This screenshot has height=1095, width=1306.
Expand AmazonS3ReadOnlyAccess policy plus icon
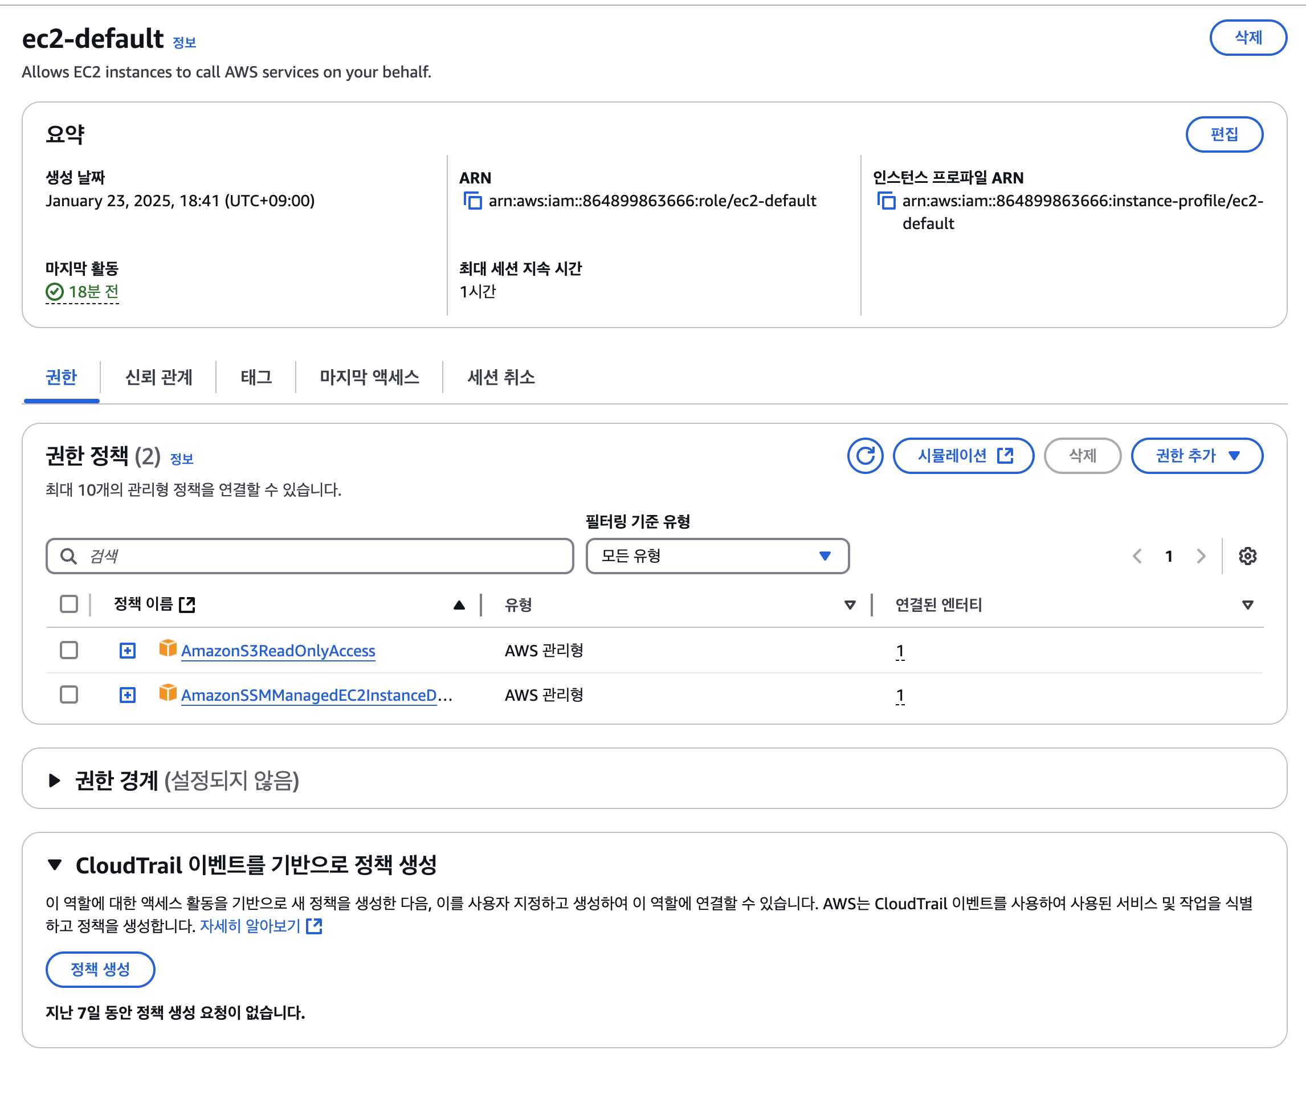click(128, 651)
